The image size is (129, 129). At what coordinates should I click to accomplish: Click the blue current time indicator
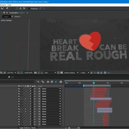[x=94, y=83]
